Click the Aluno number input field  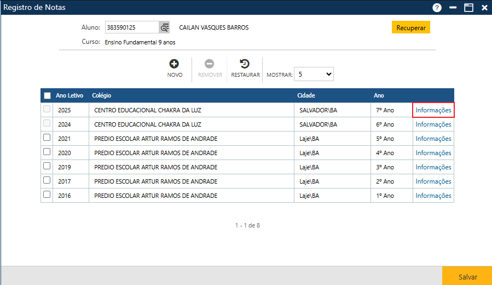(x=132, y=27)
